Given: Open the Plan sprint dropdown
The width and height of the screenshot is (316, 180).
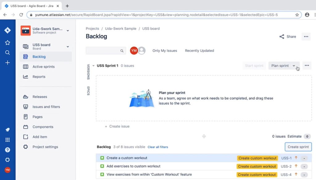Looking at the screenshot, I should click(x=284, y=66).
